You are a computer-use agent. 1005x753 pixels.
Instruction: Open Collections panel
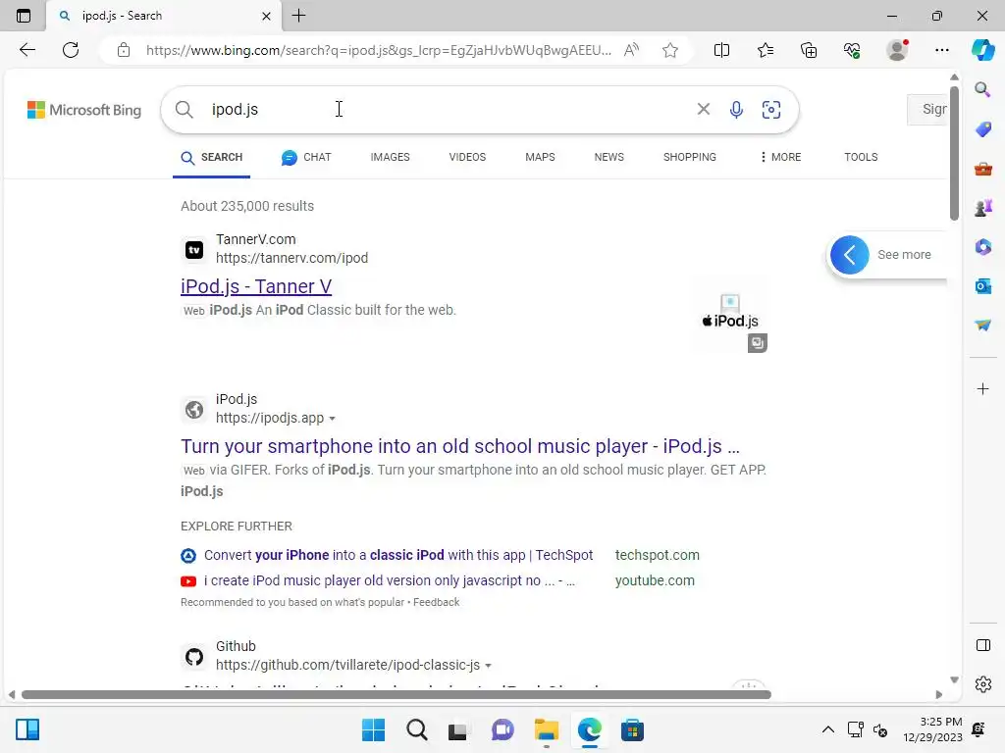(809, 50)
